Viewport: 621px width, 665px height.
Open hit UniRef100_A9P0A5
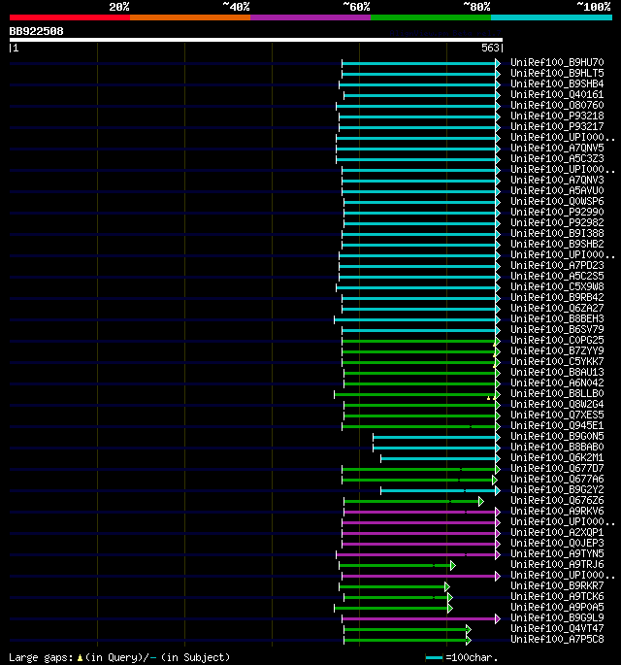click(x=557, y=608)
